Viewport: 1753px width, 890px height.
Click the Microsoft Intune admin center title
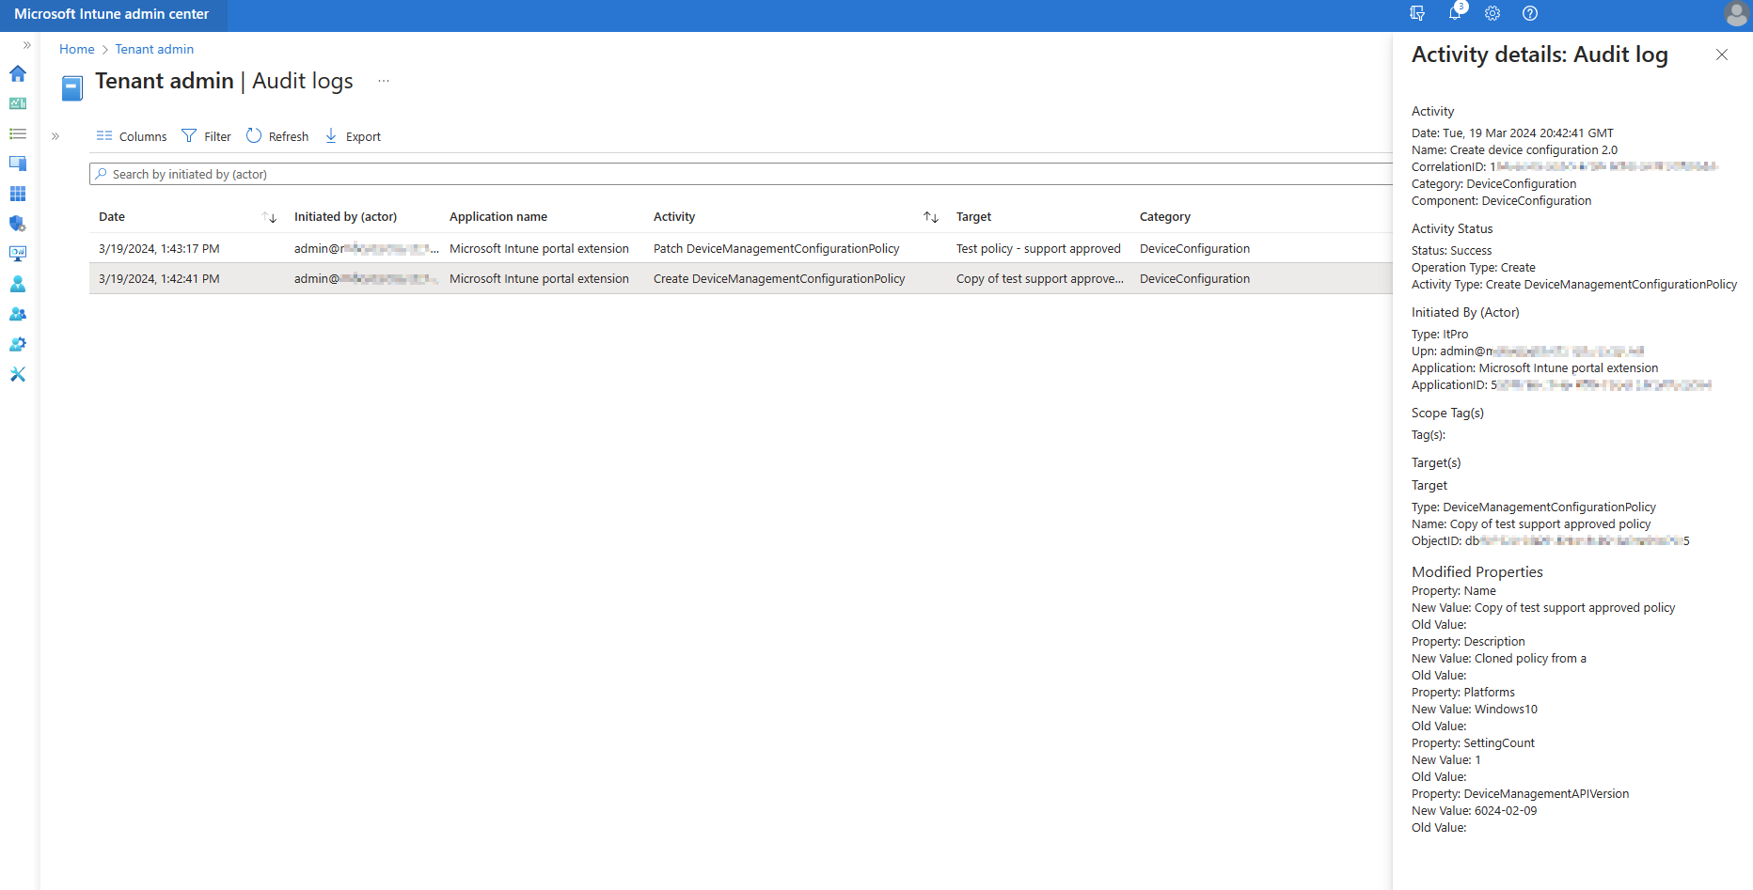tap(112, 14)
